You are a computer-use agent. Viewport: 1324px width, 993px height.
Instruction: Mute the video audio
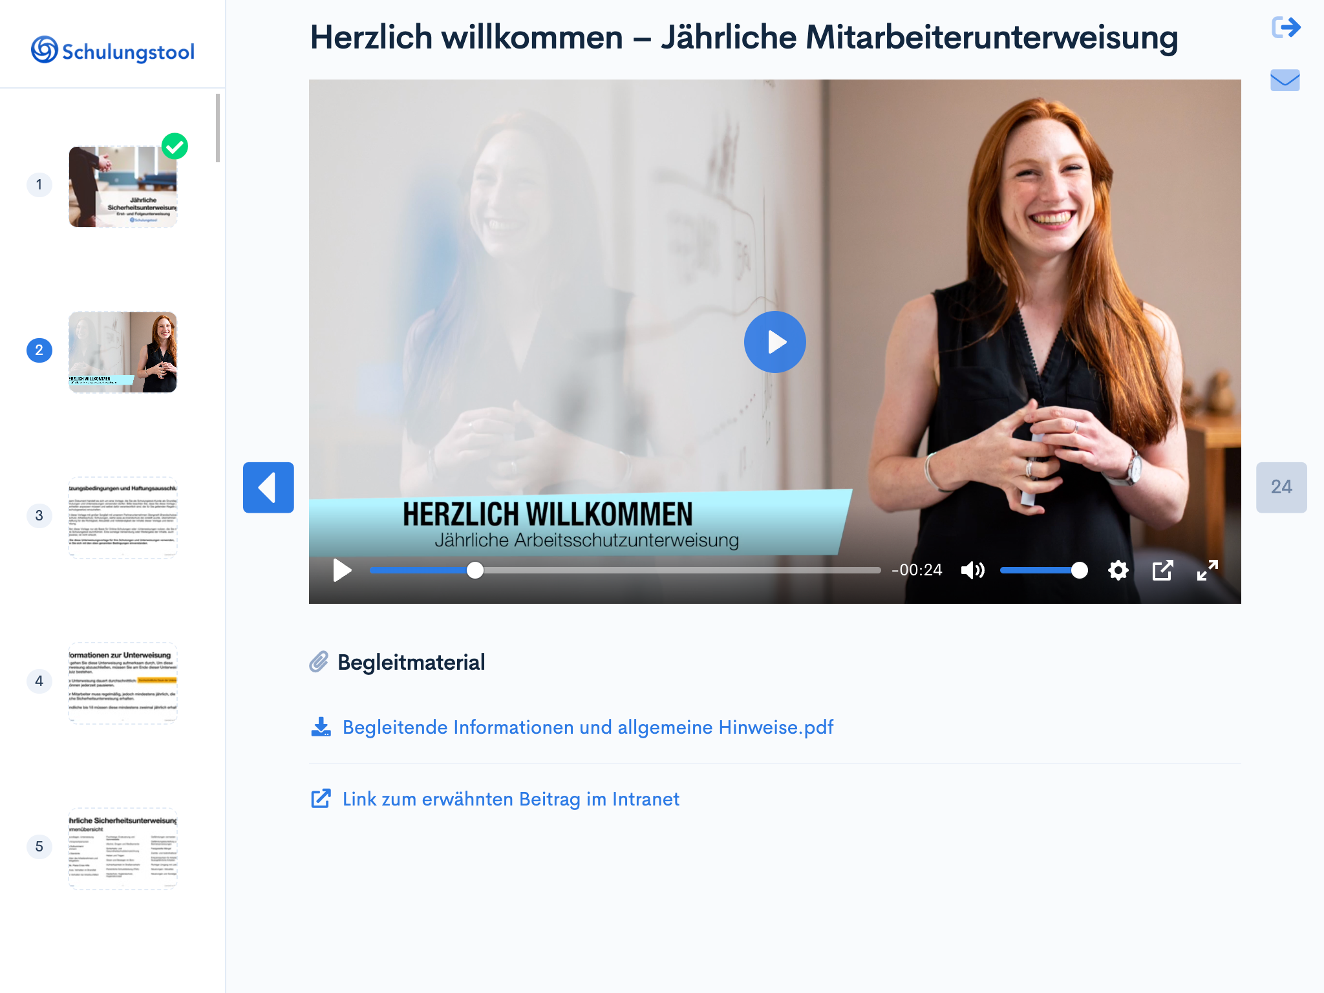[x=972, y=570]
